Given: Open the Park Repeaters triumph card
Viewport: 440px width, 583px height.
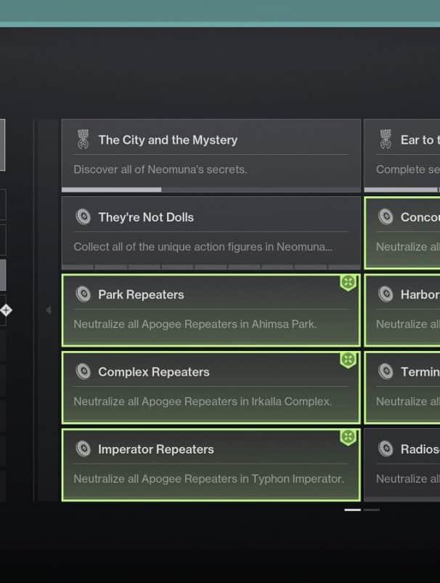Looking at the screenshot, I should pos(211,310).
